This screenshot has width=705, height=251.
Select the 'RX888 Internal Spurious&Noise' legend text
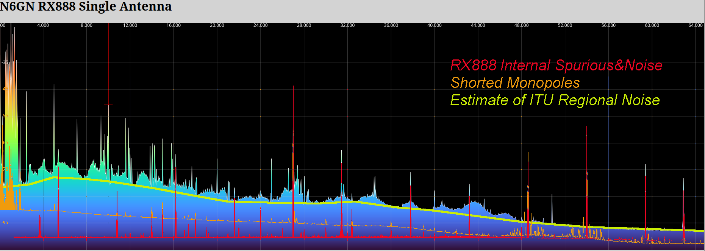(556, 65)
